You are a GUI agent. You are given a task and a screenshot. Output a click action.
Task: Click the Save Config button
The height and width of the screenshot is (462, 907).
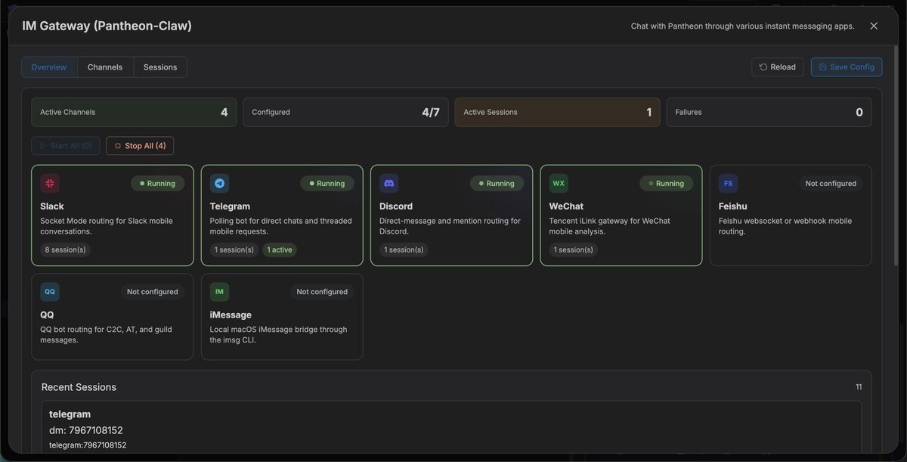pos(847,67)
